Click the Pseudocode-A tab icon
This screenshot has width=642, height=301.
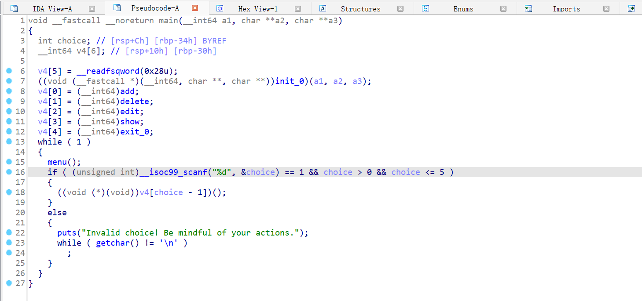point(117,8)
